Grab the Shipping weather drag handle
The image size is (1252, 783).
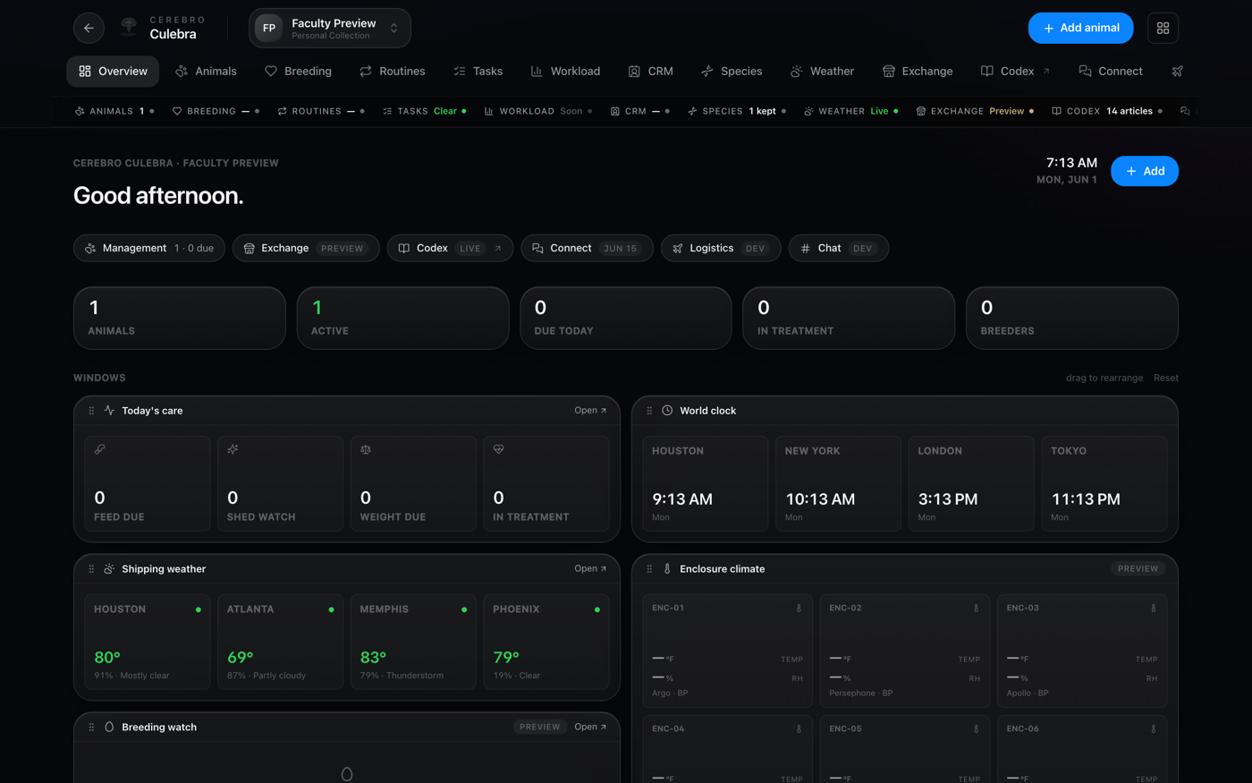[x=91, y=569]
